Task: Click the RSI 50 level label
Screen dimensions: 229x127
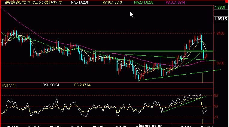Action: (216, 106)
